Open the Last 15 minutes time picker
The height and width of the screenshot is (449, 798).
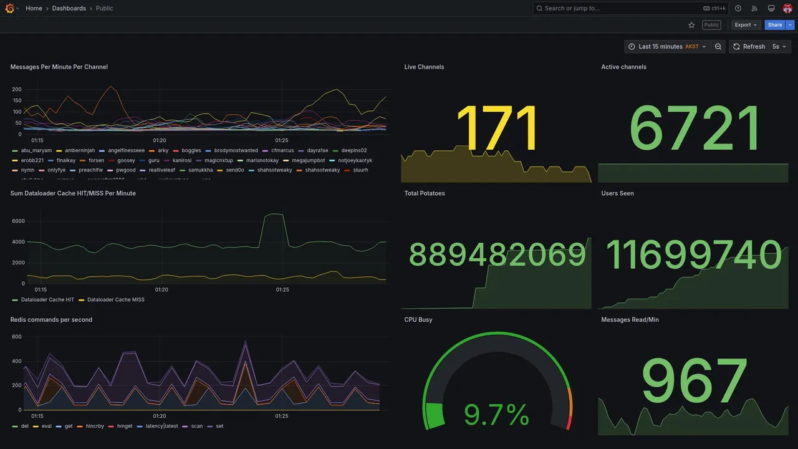(x=667, y=47)
